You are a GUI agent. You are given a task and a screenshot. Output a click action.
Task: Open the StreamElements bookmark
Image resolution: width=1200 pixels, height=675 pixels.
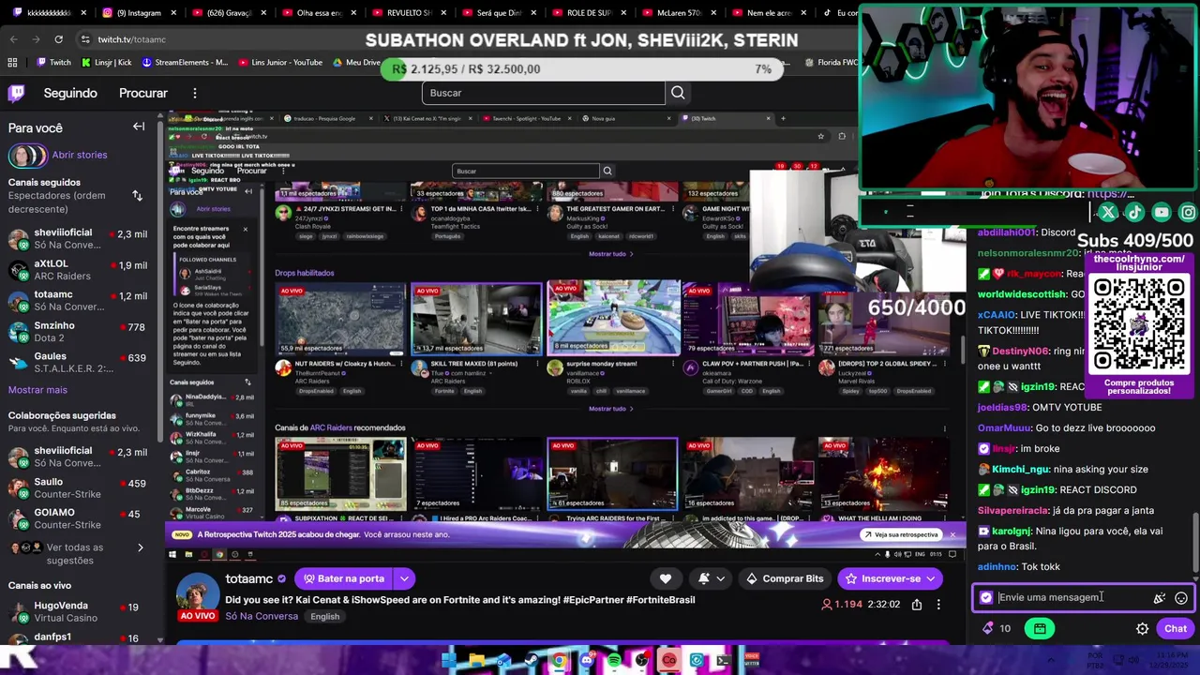[x=186, y=62]
